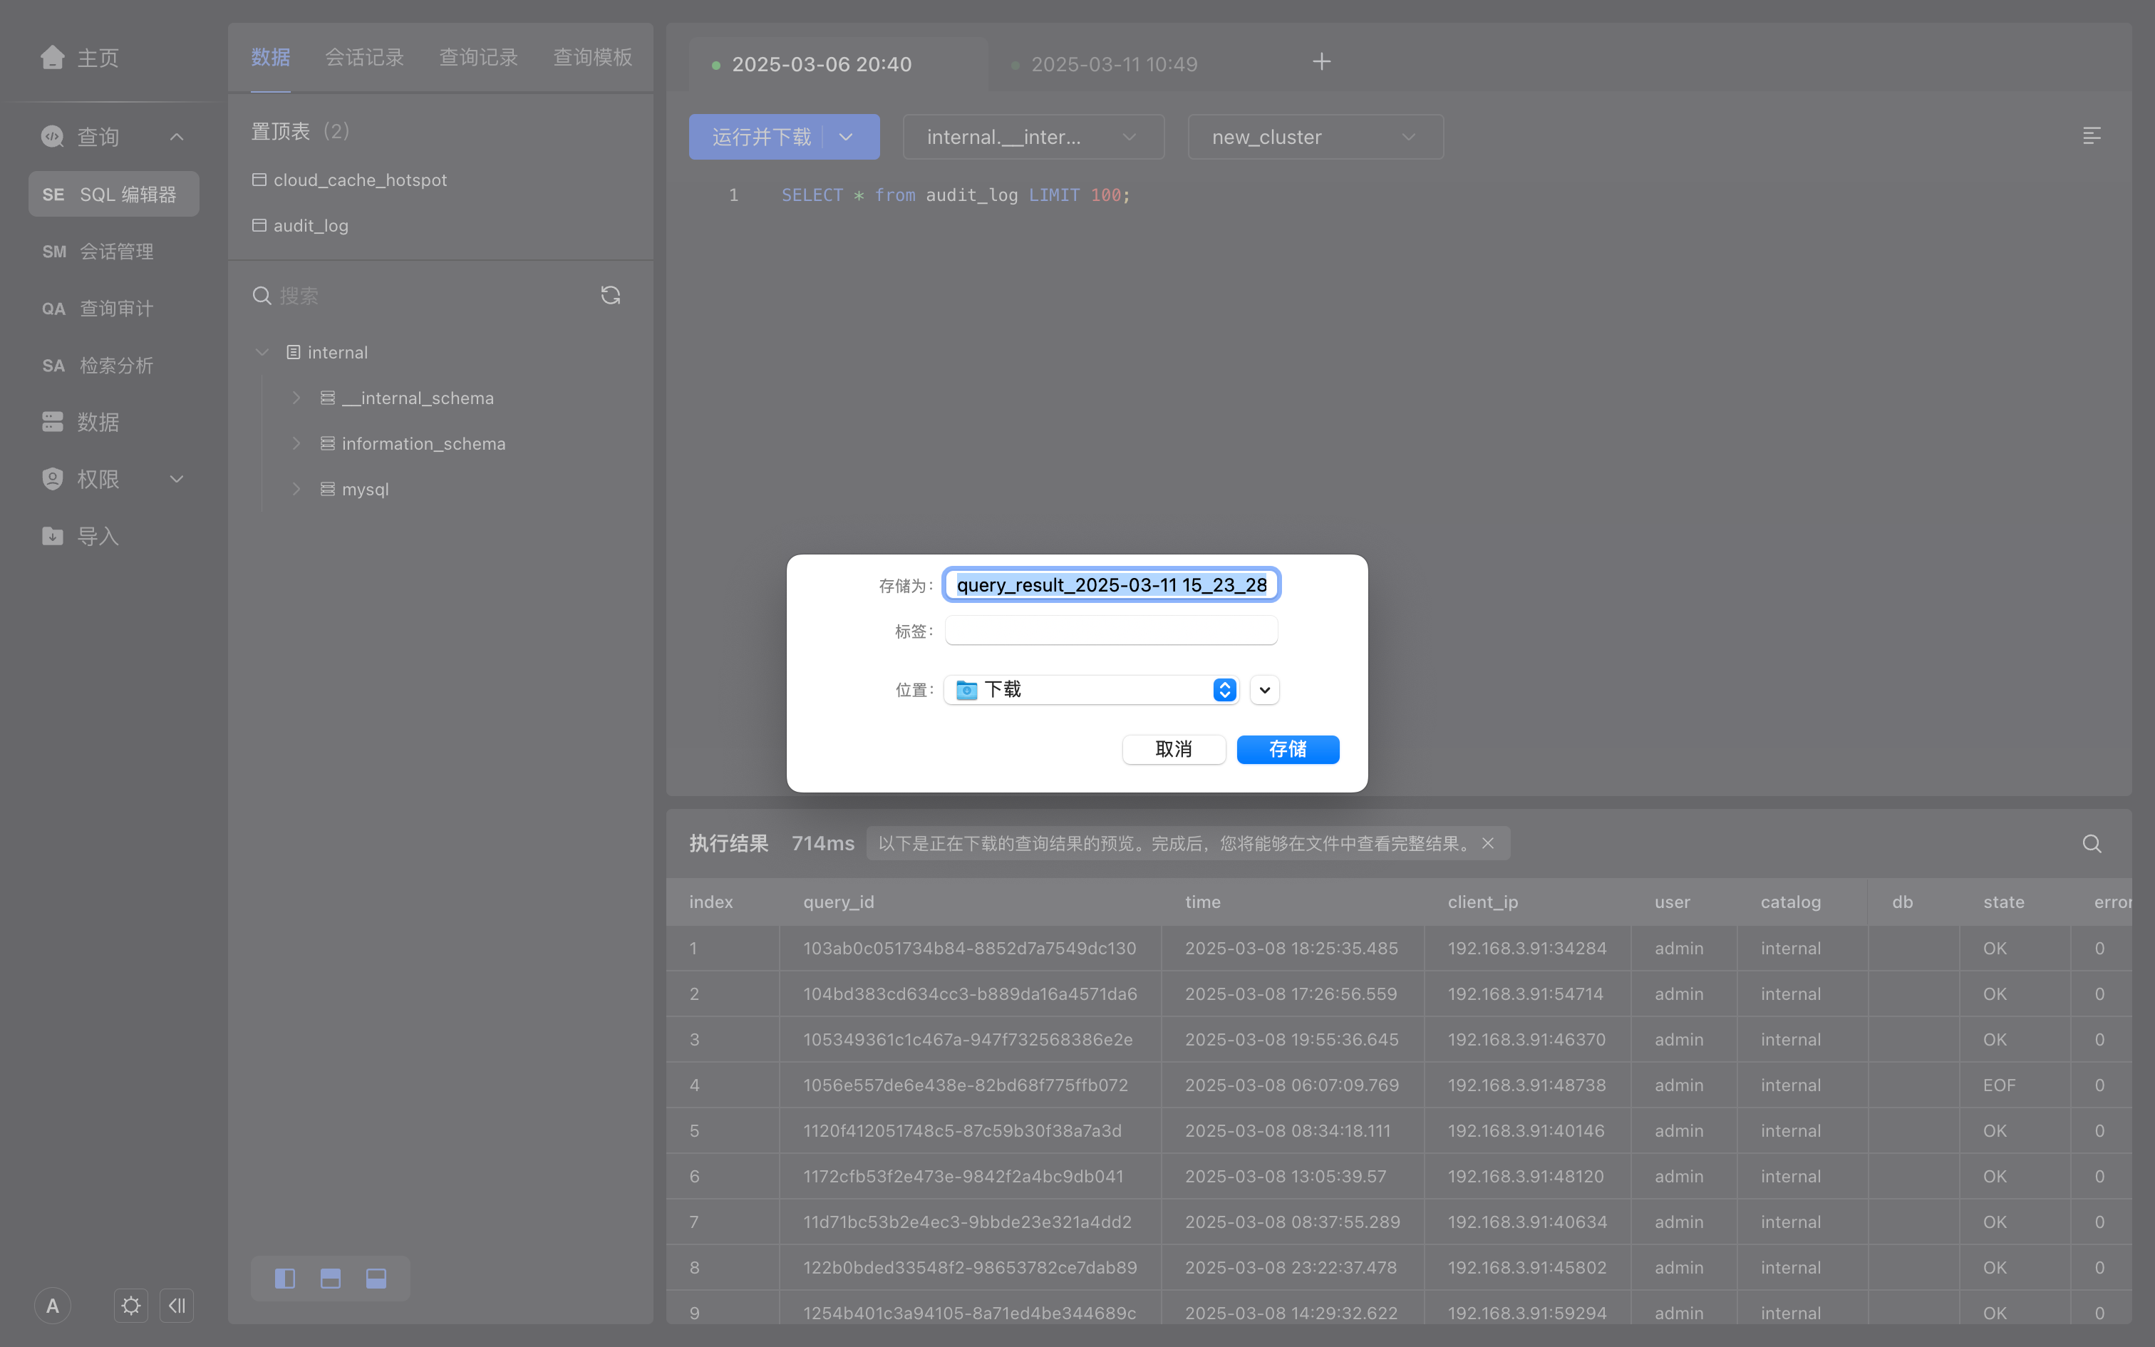The width and height of the screenshot is (2155, 1347).
Task: Select time 2025-03-08 17:26:56.559
Action: [1291, 994]
